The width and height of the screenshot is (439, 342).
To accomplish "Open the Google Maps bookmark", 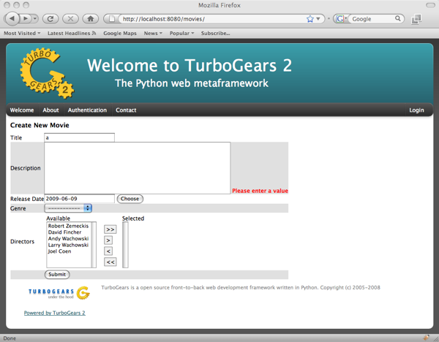I will [x=120, y=34].
